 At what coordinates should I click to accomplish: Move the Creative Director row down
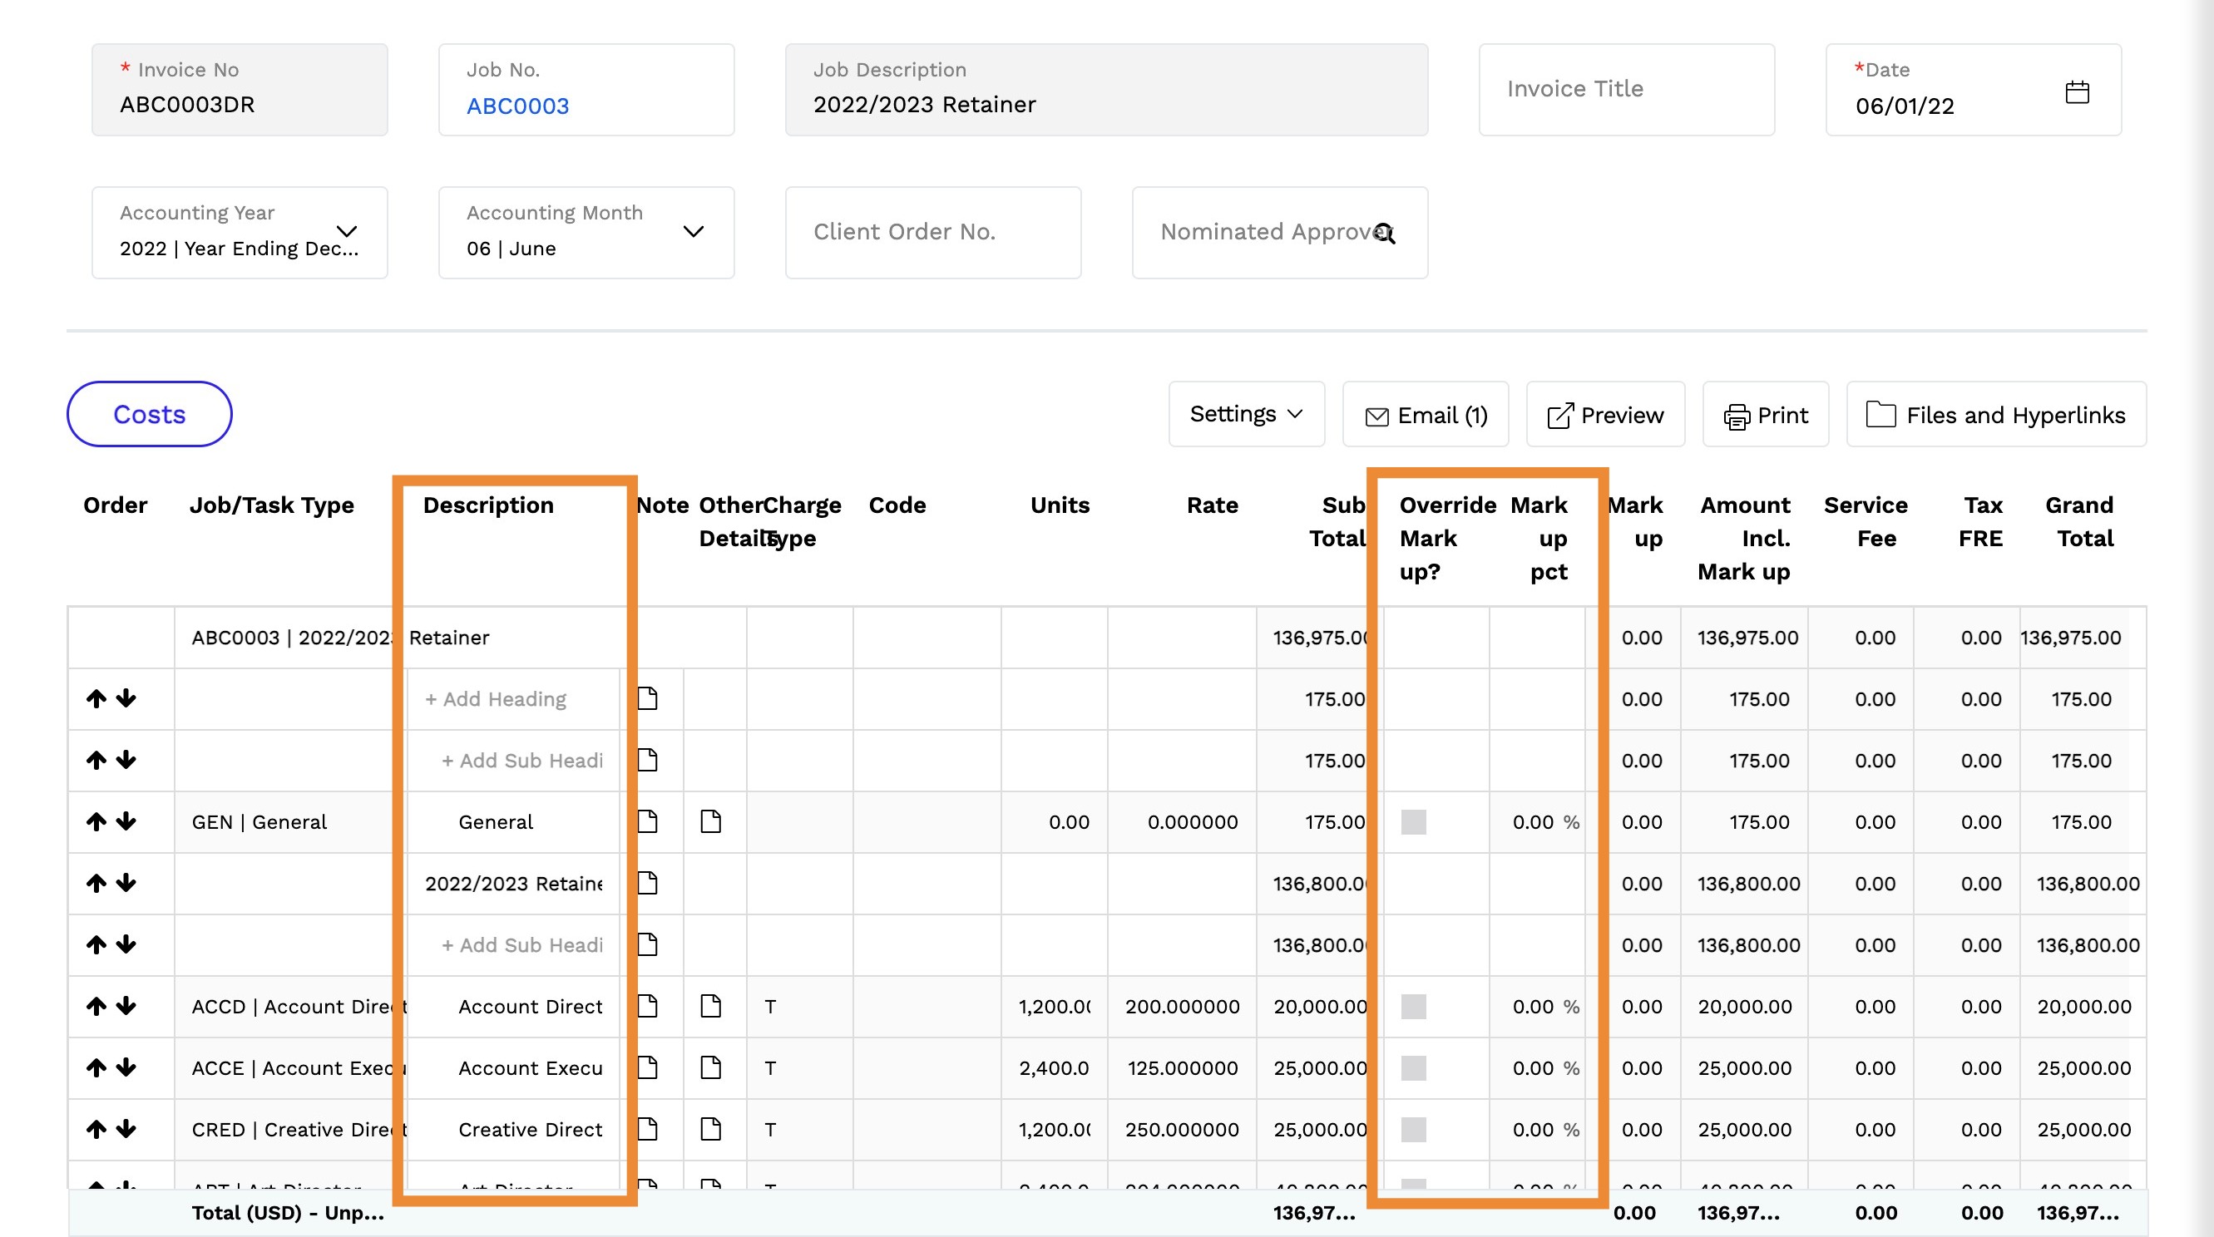pyautogui.click(x=126, y=1130)
